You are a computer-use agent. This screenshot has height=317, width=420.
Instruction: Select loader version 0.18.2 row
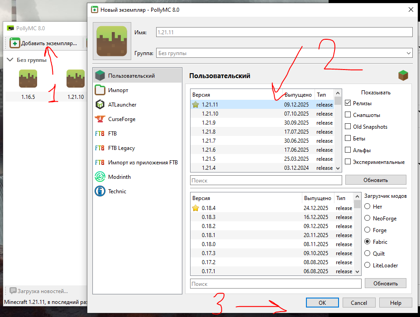pos(272,226)
